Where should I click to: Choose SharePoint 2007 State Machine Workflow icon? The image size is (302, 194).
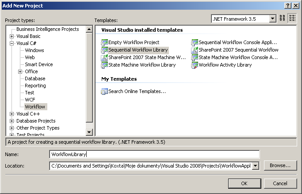[x=105, y=57]
